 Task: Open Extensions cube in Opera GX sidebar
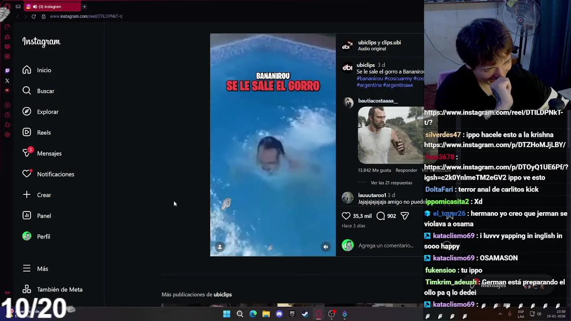7,125
